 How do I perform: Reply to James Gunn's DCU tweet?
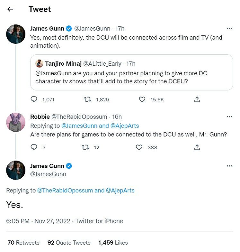pyautogui.click(x=34, y=99)
